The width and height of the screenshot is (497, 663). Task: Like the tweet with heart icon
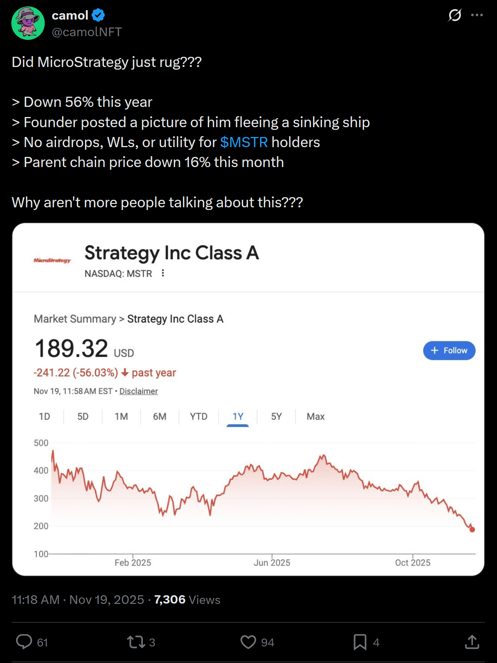click(x=248, y=642)
